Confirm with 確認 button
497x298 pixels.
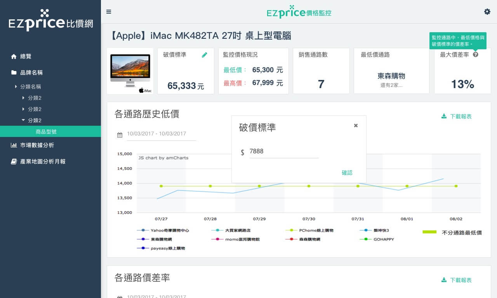347,173
